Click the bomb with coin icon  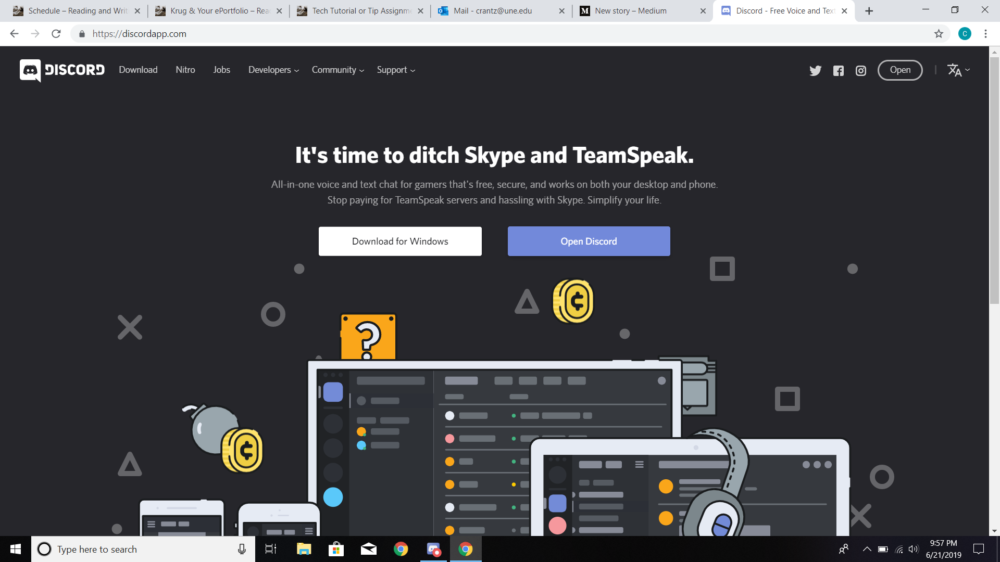click(x=220, y=439)
